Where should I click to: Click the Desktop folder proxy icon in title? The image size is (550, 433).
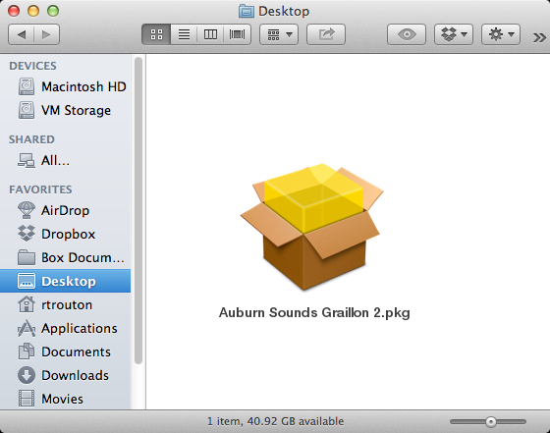click(247, 11)
